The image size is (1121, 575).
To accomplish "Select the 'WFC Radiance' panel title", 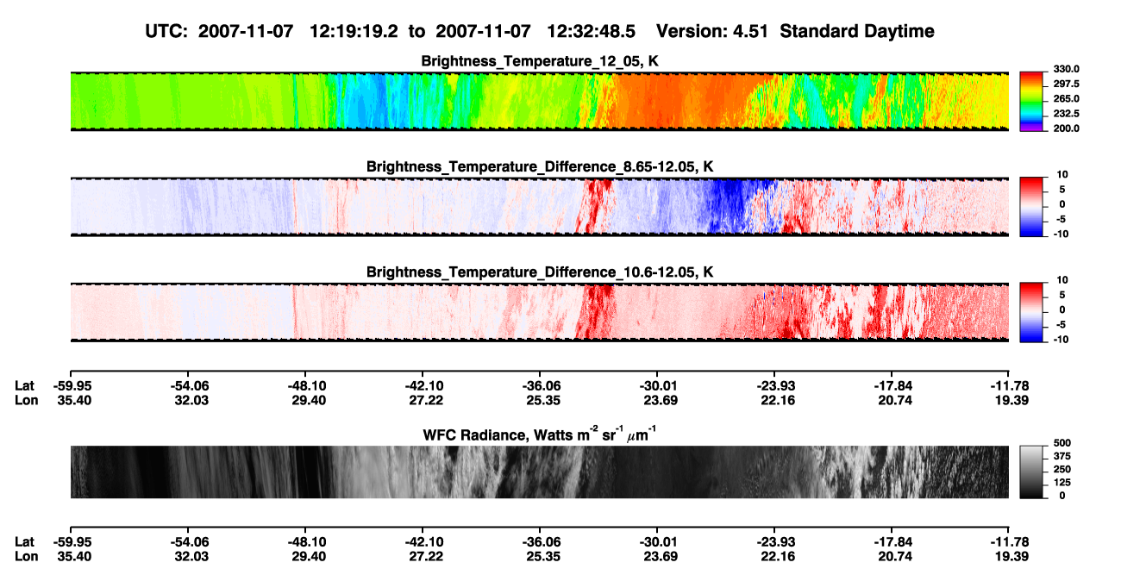I will [x=539, y=434].
